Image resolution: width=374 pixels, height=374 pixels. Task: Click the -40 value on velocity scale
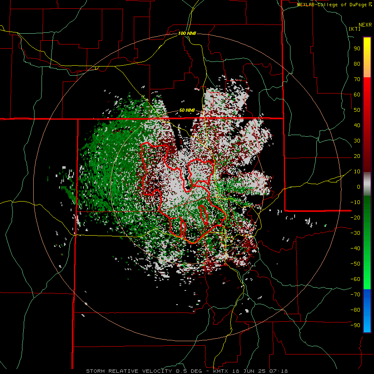coord(355,249)
